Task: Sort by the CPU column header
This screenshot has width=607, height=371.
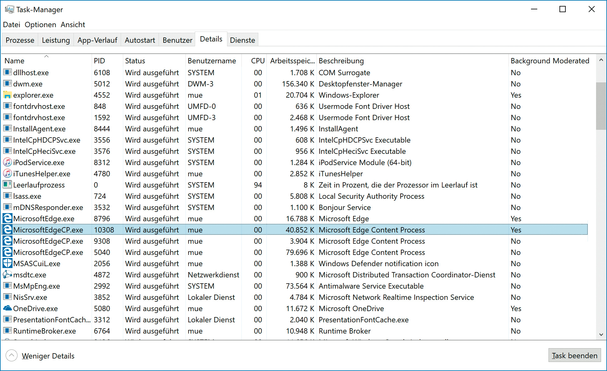Action: pyautogui.click(x=258, y=61)
